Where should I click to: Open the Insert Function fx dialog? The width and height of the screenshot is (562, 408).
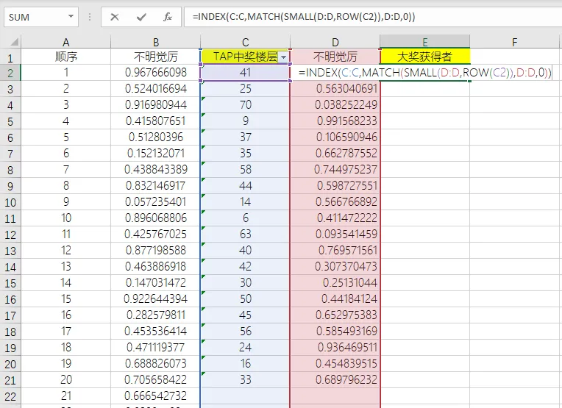pyautogui.click(x=168, y=17)
